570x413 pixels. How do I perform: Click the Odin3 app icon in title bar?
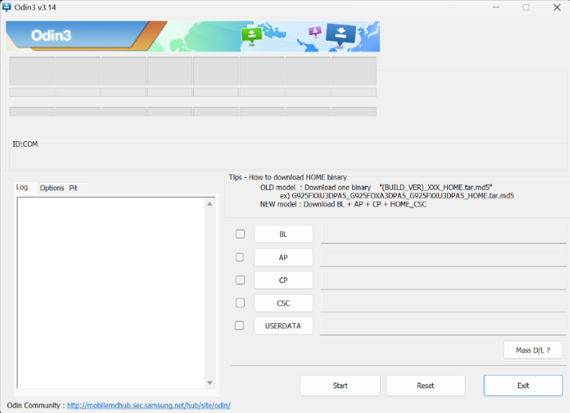[7, 7]
